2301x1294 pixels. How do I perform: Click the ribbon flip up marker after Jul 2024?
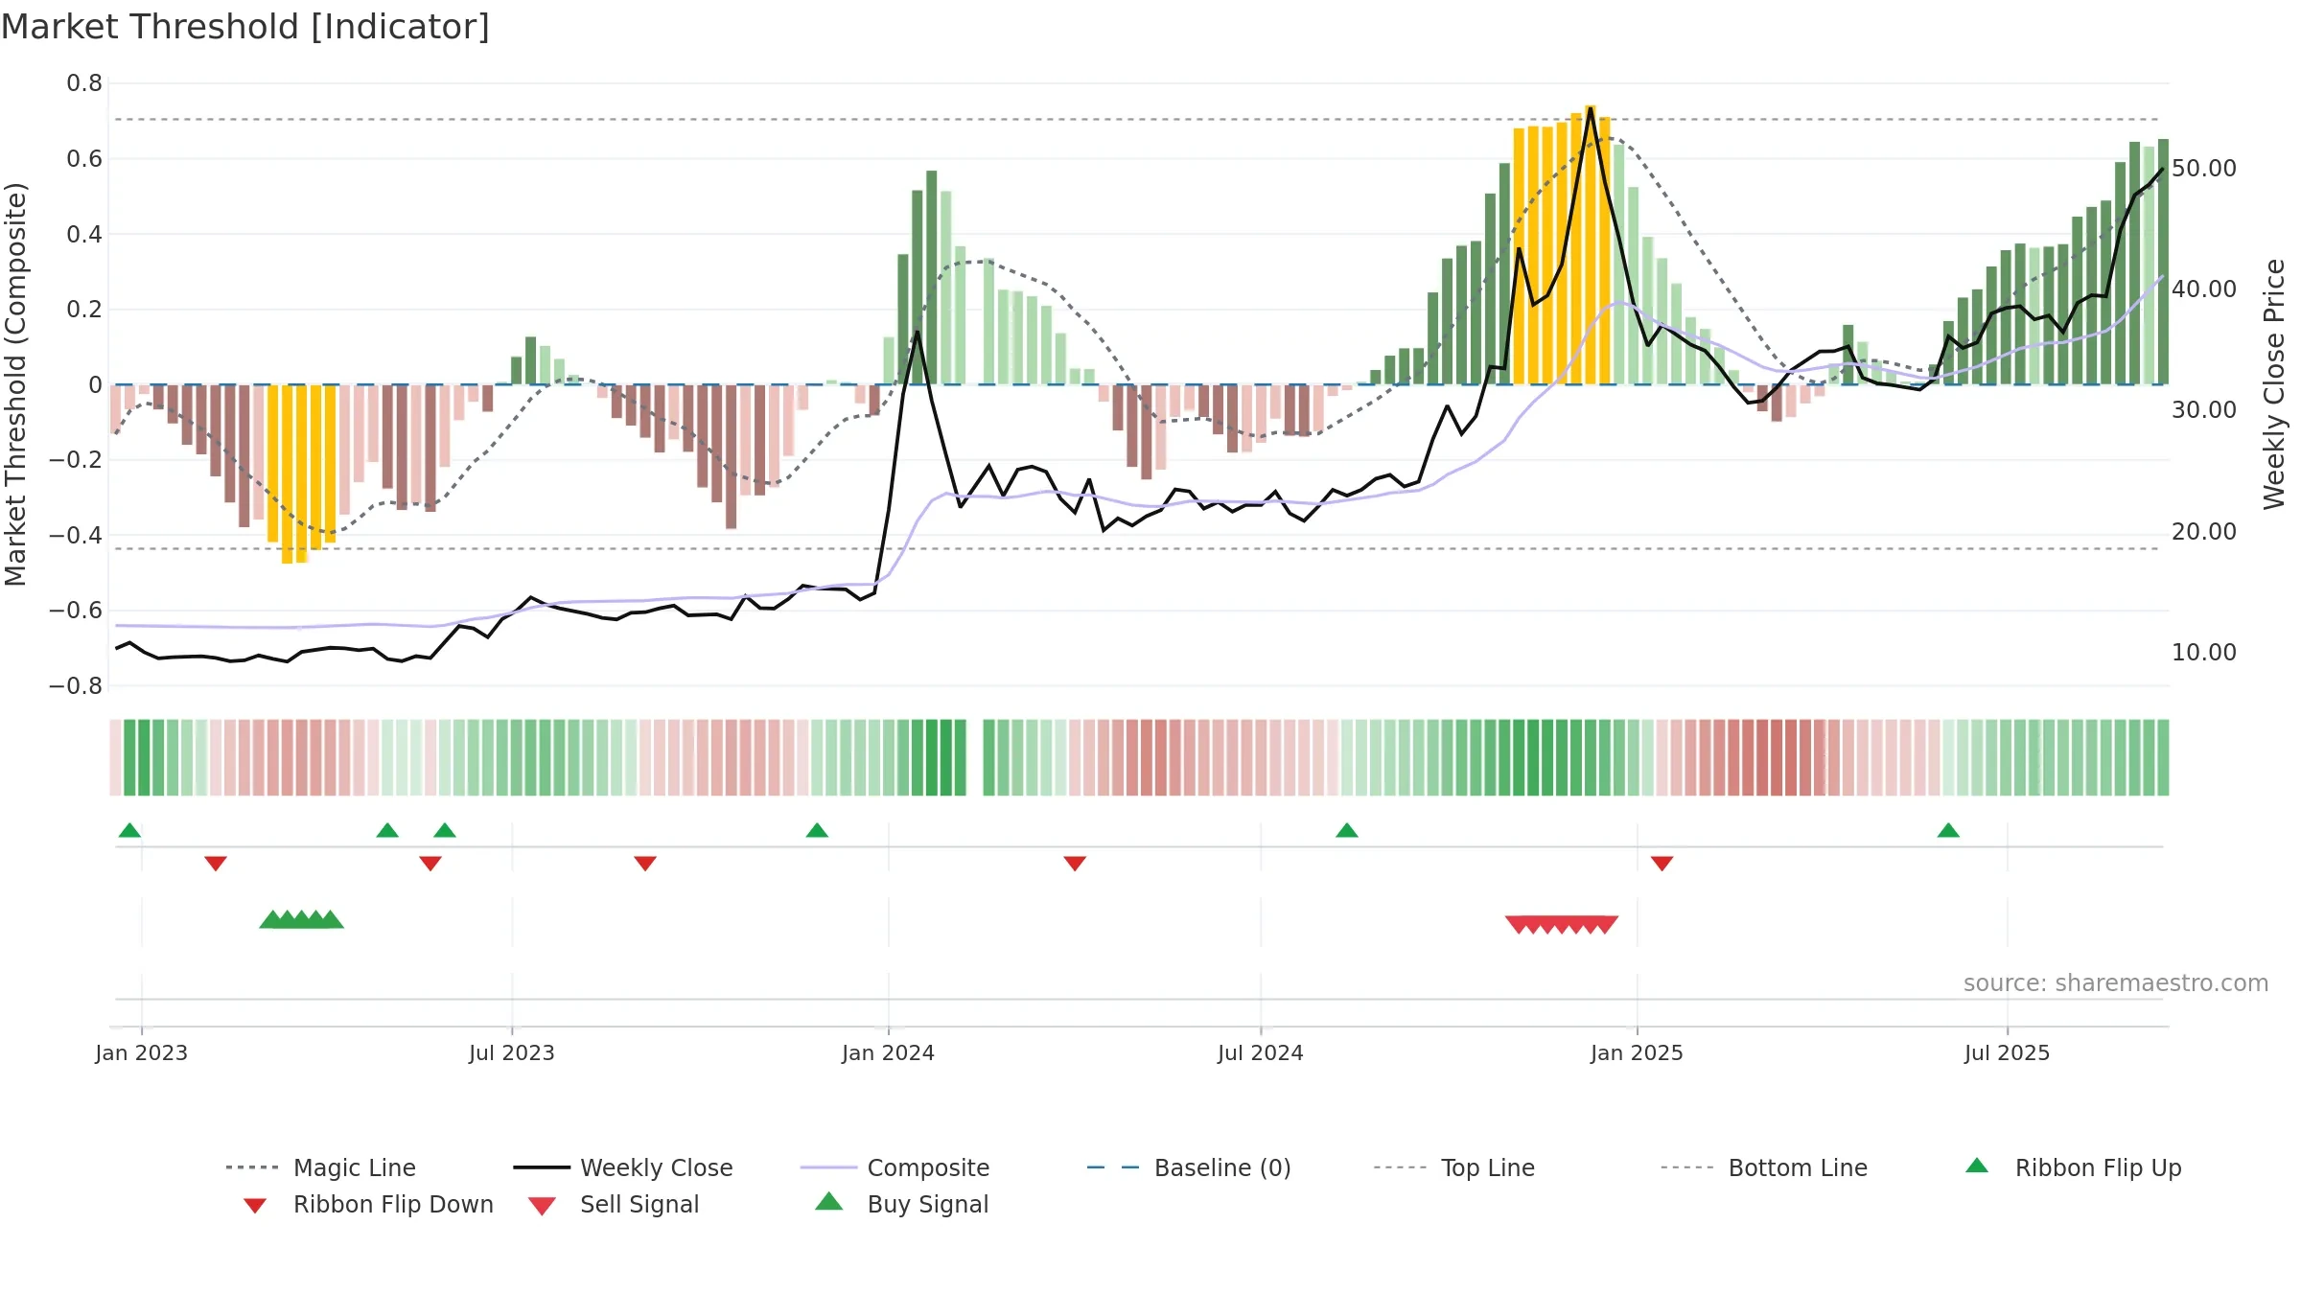(x=1347, y=830)
